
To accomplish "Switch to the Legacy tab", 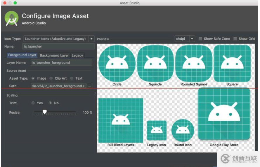I will [77, 55].
